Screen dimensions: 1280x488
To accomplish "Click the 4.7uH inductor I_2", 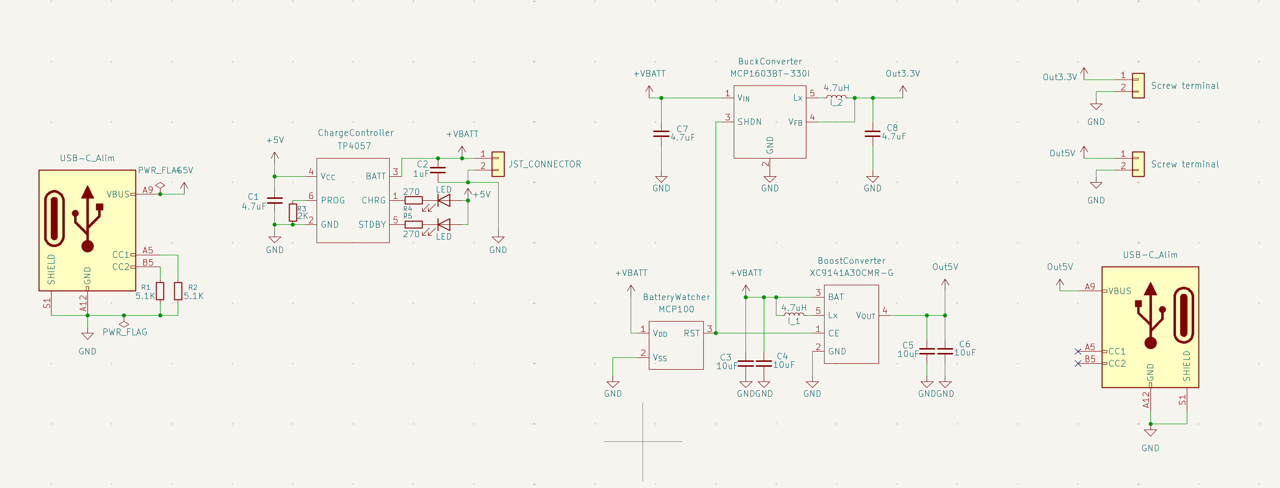I will [836, 97].
